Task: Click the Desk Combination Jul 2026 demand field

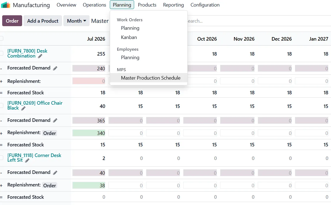Action: [89, 68]
